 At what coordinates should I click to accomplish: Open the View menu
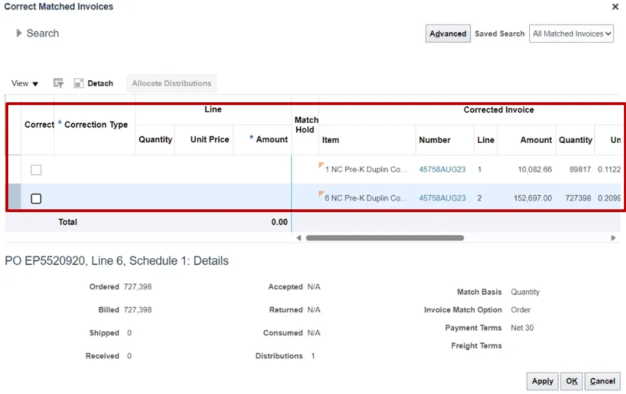point(25,83)
